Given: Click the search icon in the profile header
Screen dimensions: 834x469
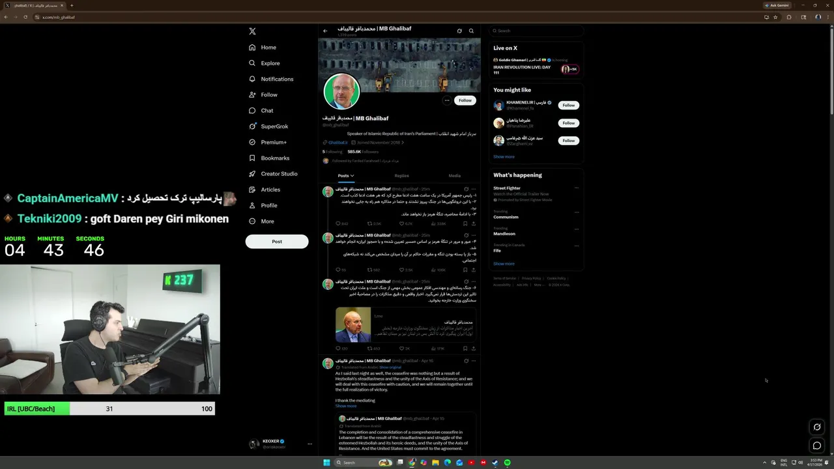Looking at the screenshot, I should (x=471, y=31).
